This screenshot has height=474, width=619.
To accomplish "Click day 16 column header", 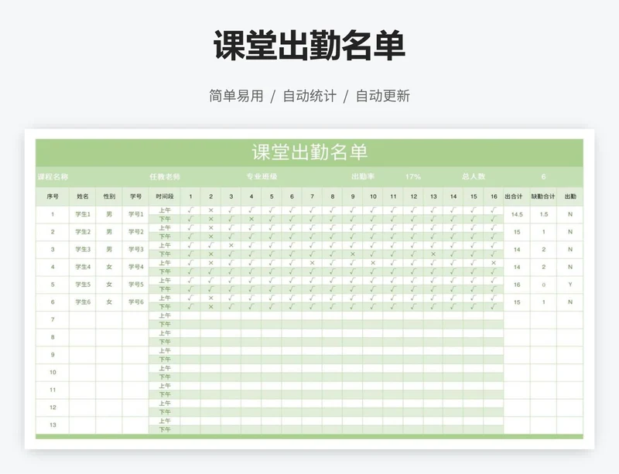I will pos(494,196).
